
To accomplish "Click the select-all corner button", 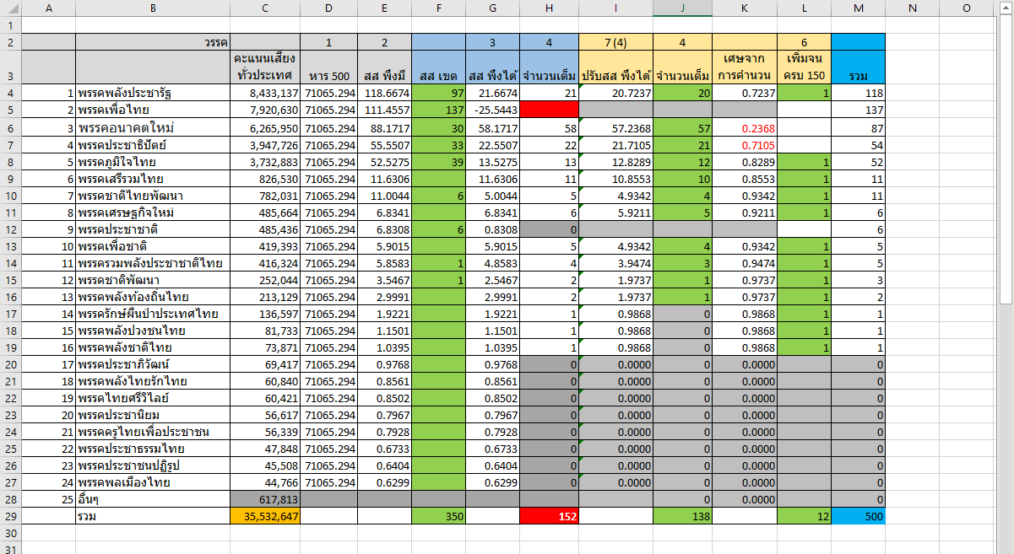I will pyautogui.click(x=9, y=8).
